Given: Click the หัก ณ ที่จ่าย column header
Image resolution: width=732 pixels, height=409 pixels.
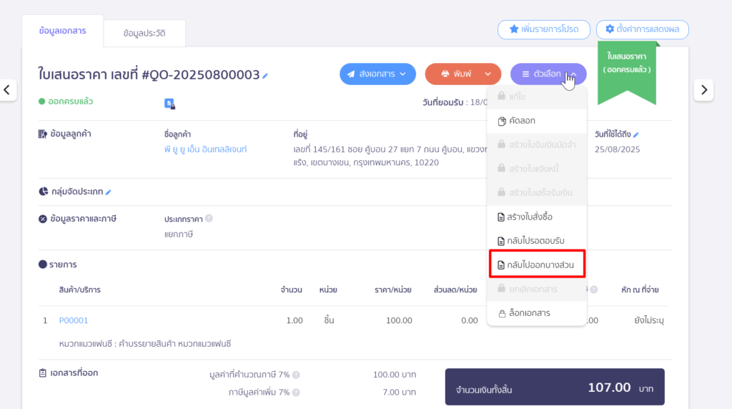Looking at the screenshot, I should pos(640,290).
